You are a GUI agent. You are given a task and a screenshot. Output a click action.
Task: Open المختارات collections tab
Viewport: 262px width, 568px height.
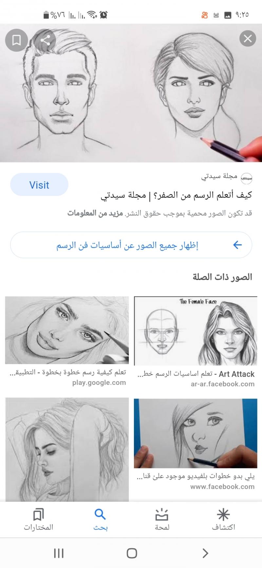coord(38,520)
